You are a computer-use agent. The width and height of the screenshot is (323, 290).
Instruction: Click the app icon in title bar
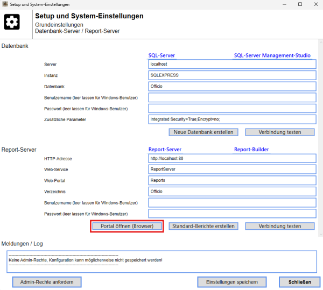click(x=5, y=4)
